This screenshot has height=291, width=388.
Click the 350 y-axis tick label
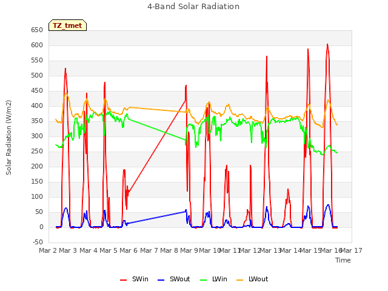pos(37,121)
